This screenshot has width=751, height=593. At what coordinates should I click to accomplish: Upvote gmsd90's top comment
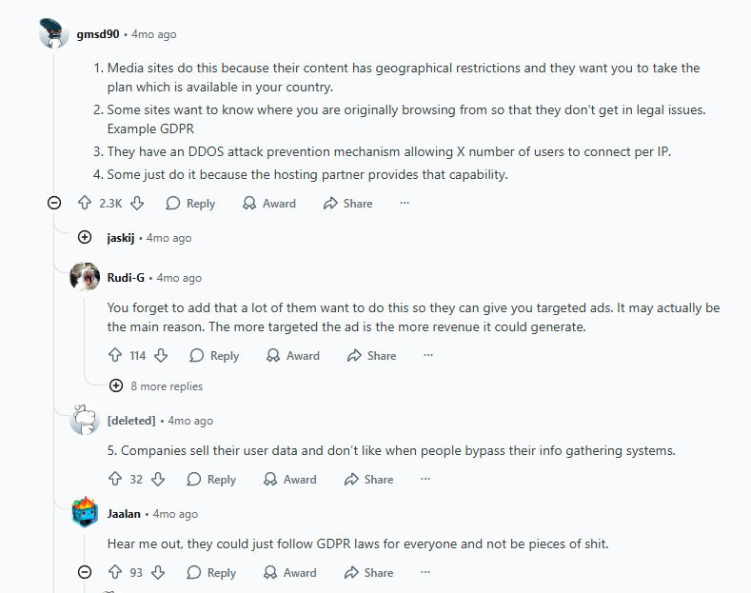pyautogui.click(x=85, y=203)
